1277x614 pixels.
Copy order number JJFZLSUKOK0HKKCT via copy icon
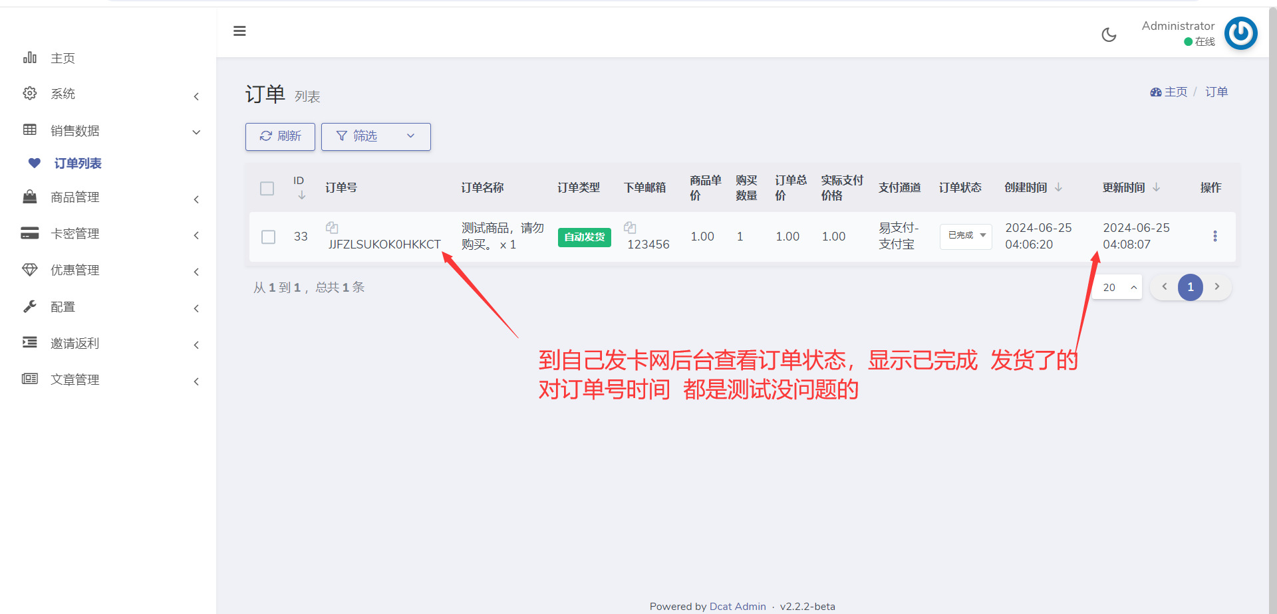(x=332, y=228)
